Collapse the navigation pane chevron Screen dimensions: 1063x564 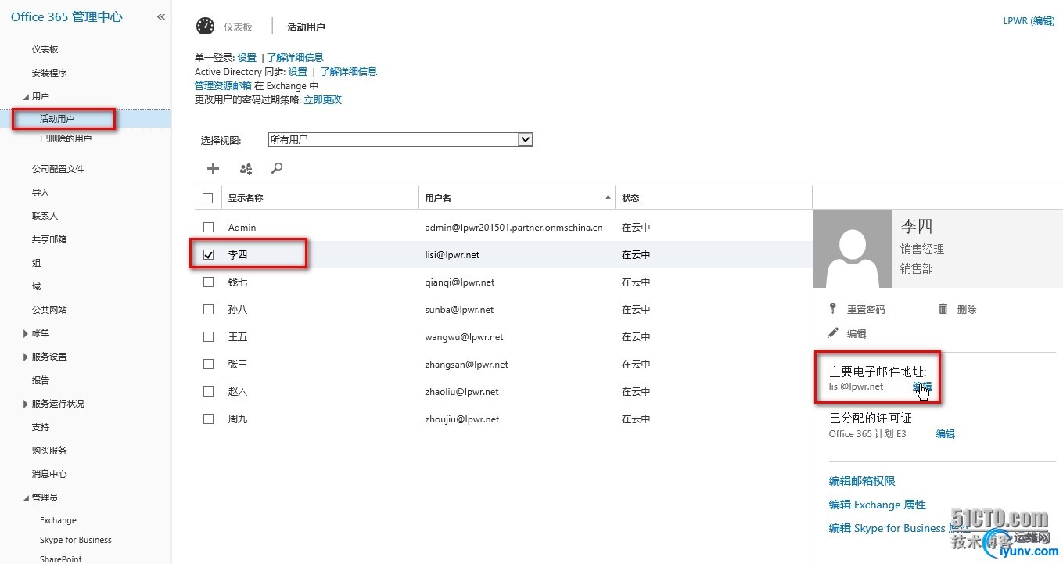(160, 16)
